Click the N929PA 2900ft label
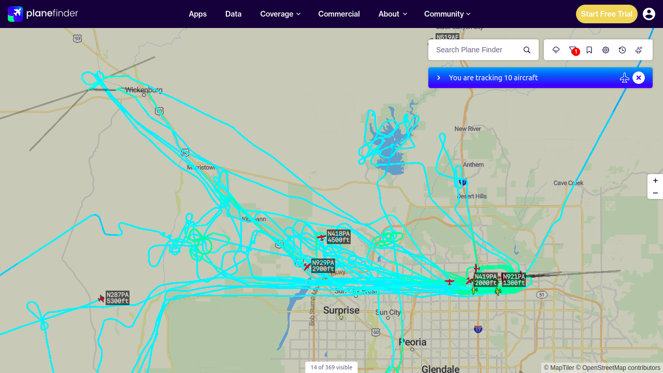The image size is (663, 373). tap(323, 266)
